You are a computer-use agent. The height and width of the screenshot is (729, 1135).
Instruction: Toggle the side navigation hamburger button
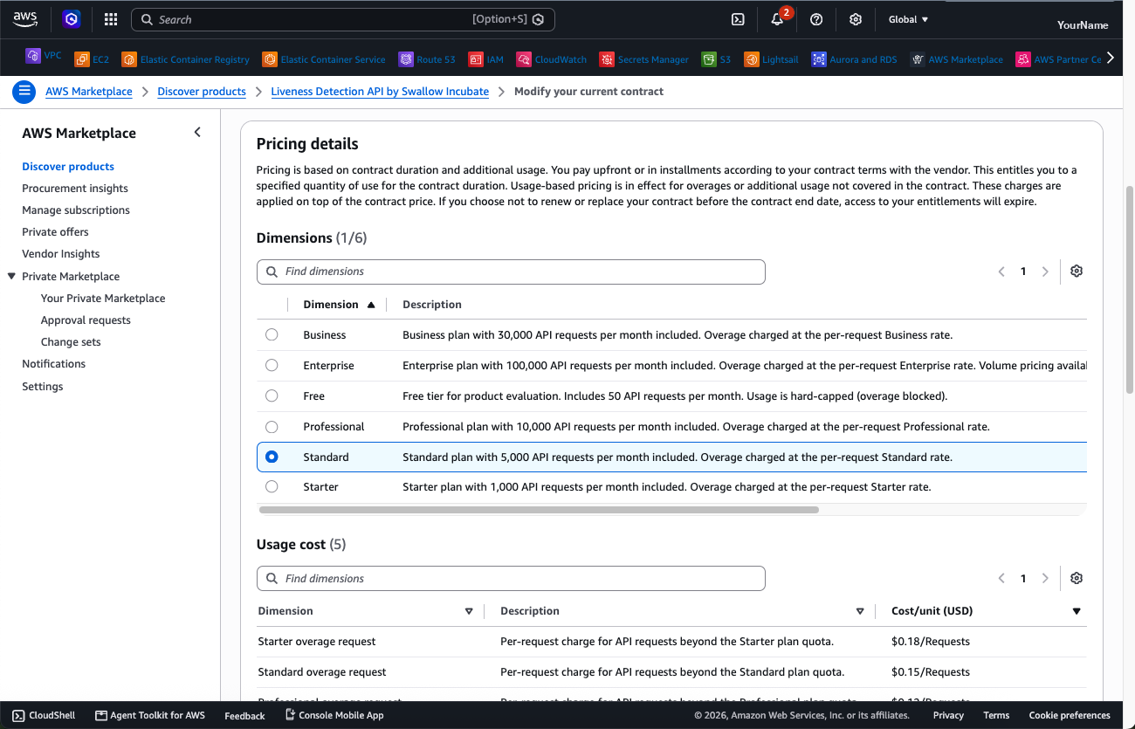tap(24, 91)
